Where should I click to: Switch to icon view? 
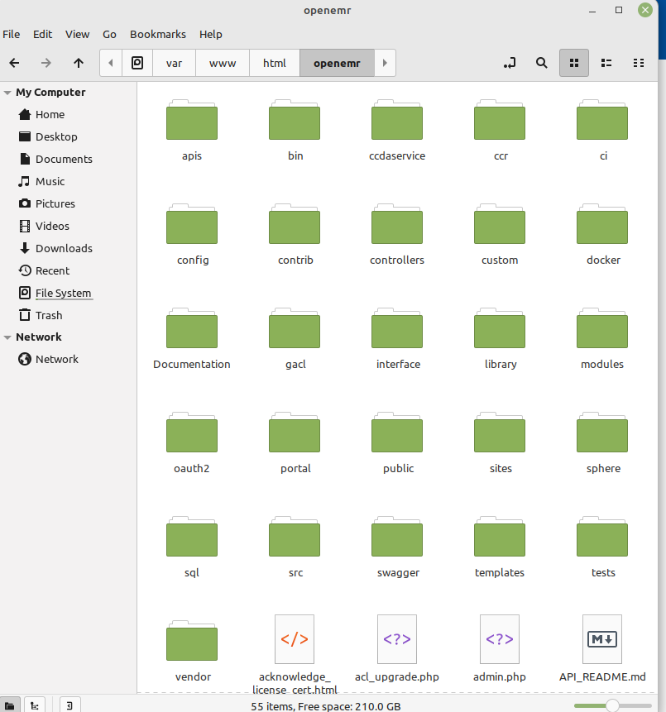[x=574, y=63]
